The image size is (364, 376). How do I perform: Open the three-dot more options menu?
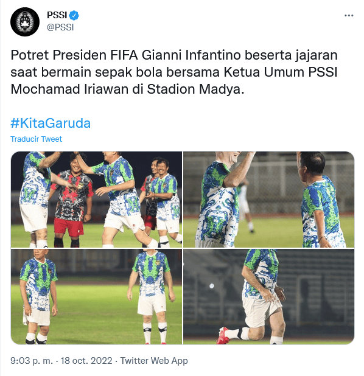tap(349, 16)
